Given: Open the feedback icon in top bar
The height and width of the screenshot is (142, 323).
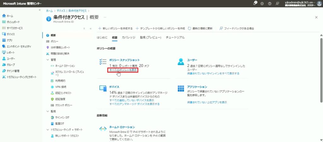Looking at the screenshot, I should coord(277,3).
